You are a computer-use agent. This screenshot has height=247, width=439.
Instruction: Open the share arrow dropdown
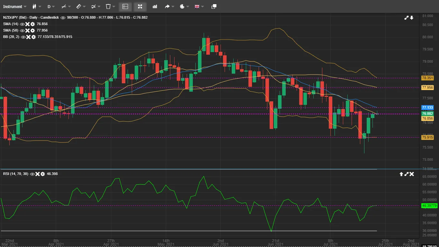pos(169,6)
